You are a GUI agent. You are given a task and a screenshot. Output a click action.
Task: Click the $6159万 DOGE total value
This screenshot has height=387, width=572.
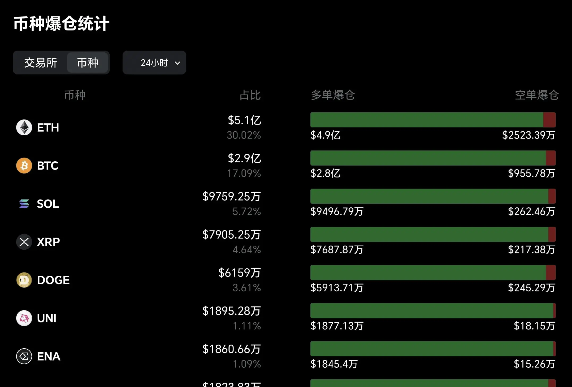coord(240,273)
